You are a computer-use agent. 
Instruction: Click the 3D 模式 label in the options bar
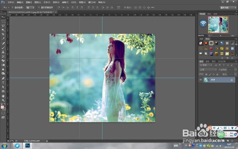(x=127, y=8)
